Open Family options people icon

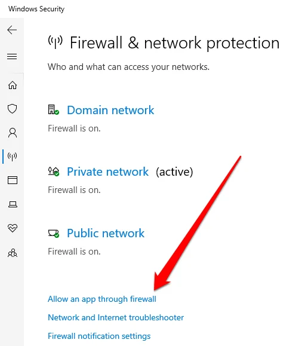(x=13, y=253)
